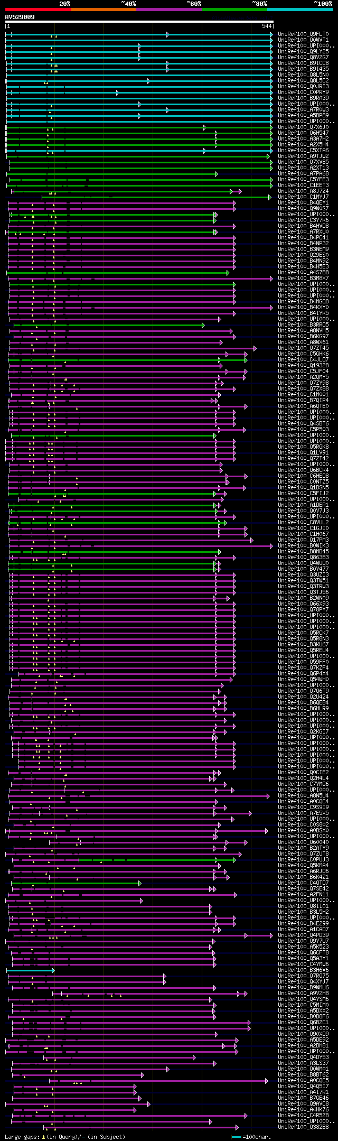This screenshot has height=1141, width=338.
Task: Click the orange ~40% identity legend bar
Action: 103,10
